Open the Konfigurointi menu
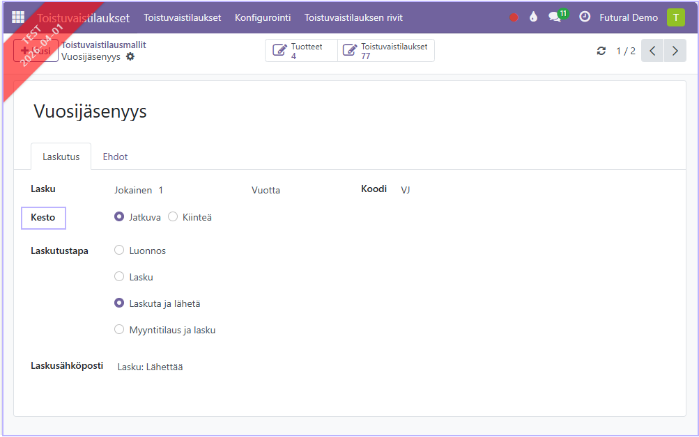 tap(263, 17)
